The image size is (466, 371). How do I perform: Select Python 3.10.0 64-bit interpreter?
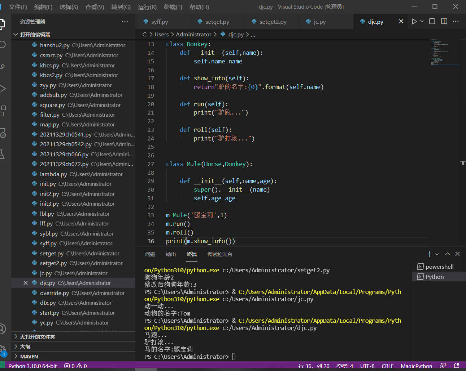pyautogui.click(x=32, y=366)
